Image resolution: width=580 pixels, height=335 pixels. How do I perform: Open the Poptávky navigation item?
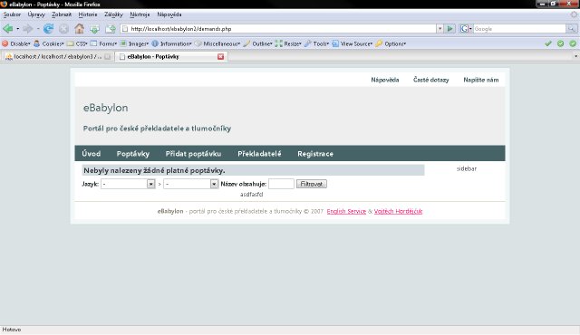pos(133,154)
